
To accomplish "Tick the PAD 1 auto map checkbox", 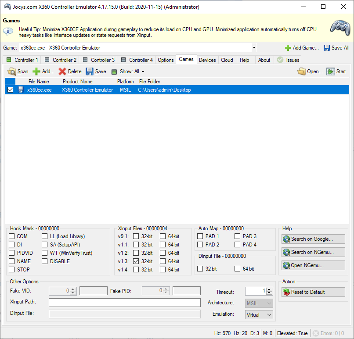I will pos(200,236).
